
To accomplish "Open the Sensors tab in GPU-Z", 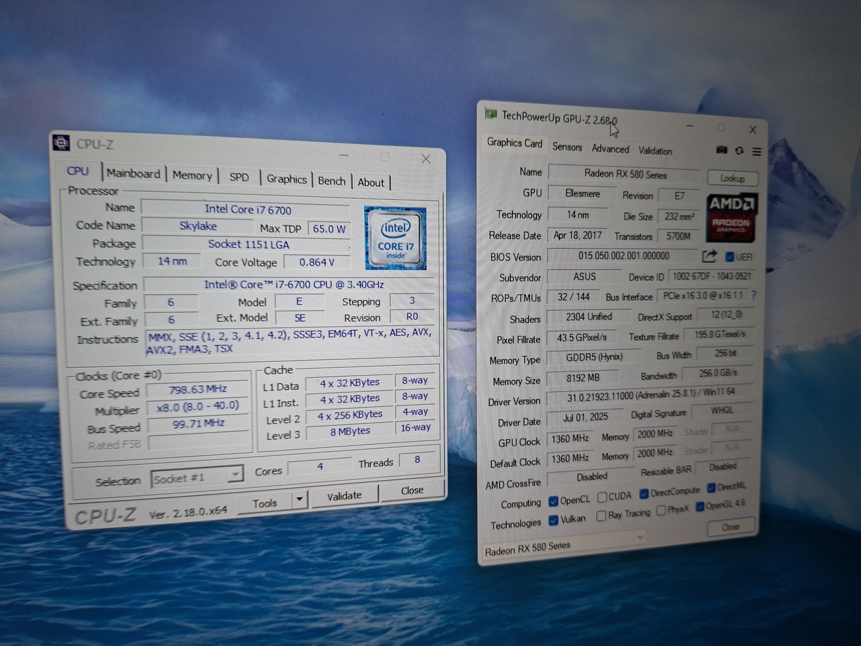I will pyautogui.click(x=567, y=147).
